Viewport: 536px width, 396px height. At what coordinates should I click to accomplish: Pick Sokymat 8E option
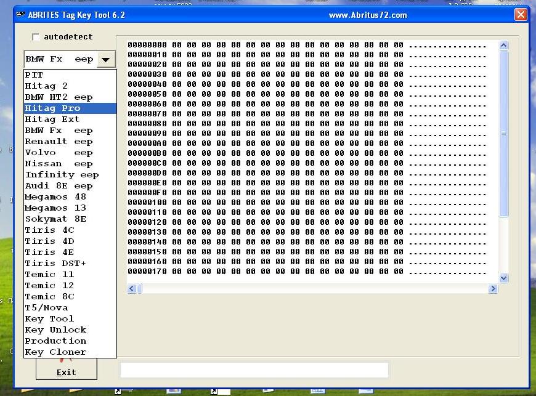70,219
